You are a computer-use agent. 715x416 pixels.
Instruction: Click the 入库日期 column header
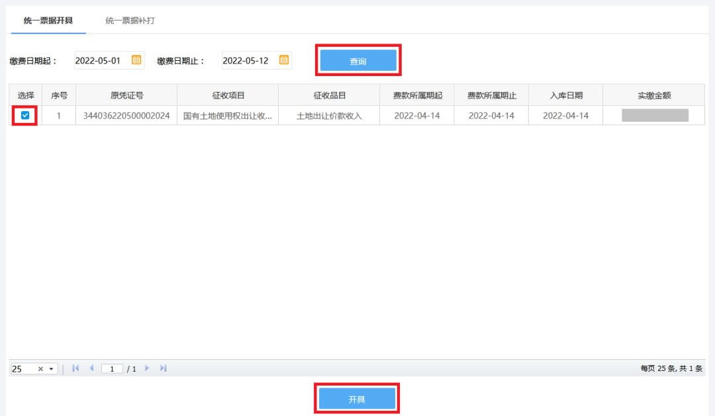[566, 95]
